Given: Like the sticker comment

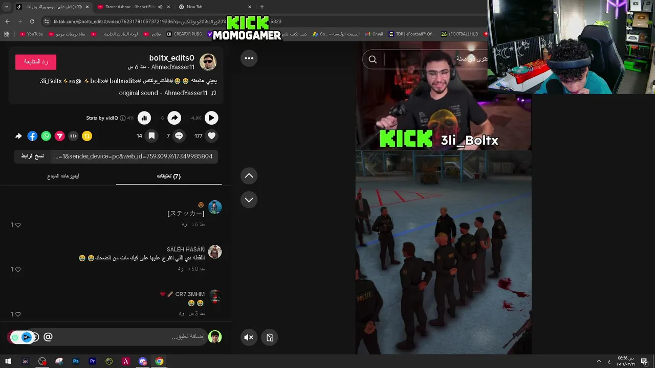Looking at the screenshot, I should pyautogui.click(x=18, y=225).
